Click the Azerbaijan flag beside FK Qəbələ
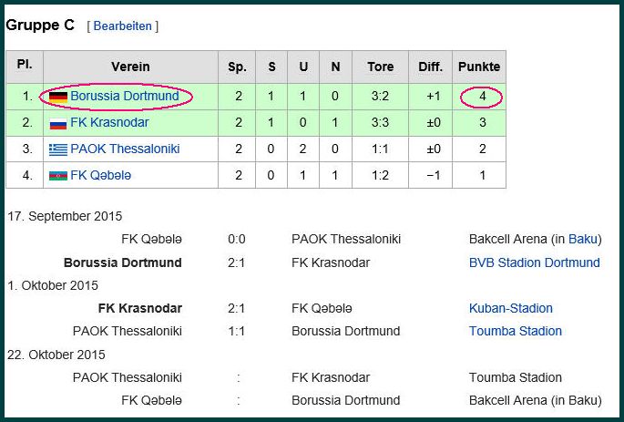This screenshot has height=422, width=624. [x=58, y=176]
